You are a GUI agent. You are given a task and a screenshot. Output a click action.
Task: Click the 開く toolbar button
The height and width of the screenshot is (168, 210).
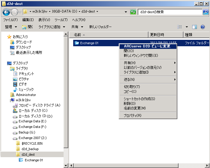(x=27, y=27)
